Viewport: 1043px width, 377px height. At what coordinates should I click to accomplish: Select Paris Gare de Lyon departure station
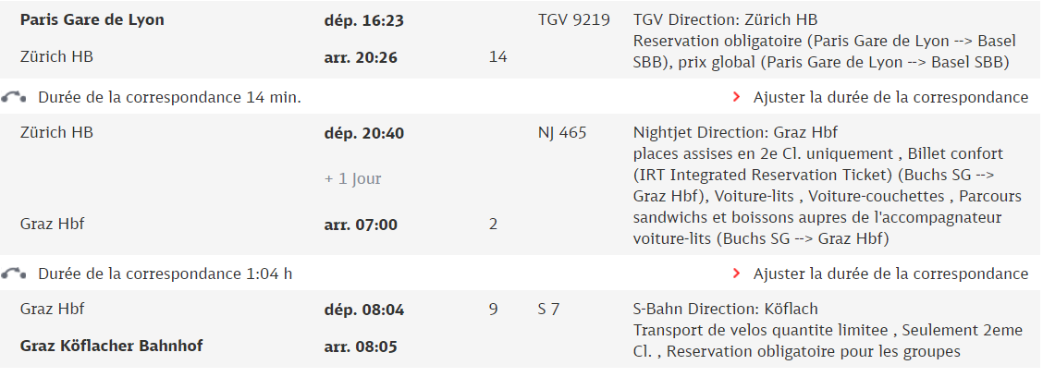(92, 20)
